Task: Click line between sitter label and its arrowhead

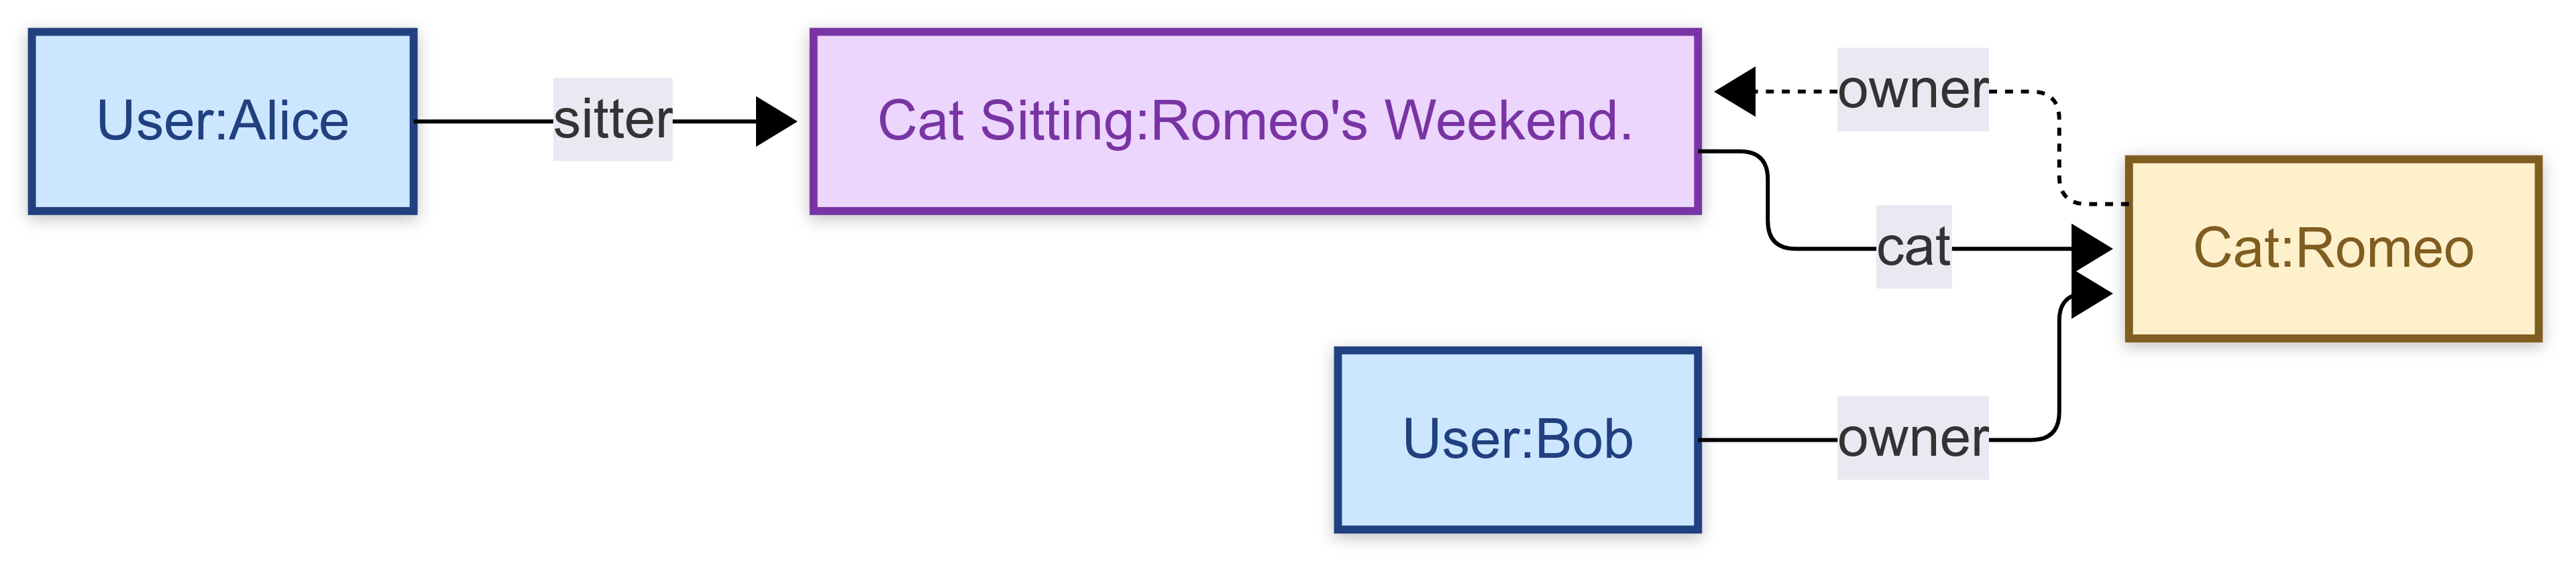Action: [x=714, y=122]
